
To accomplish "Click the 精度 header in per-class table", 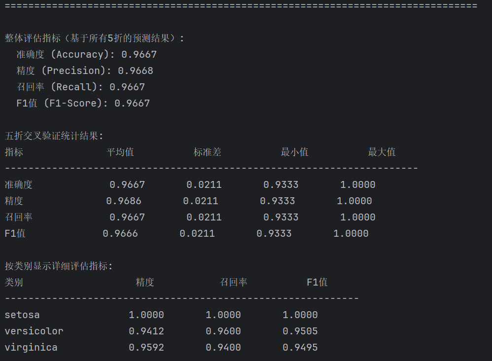I will (x=144, y=283).
